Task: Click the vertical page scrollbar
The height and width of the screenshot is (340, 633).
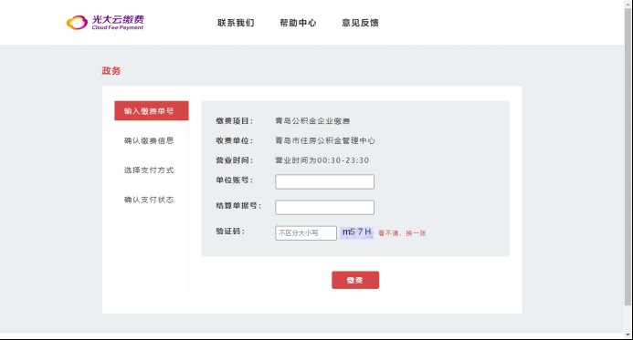Action: point(628,157)
